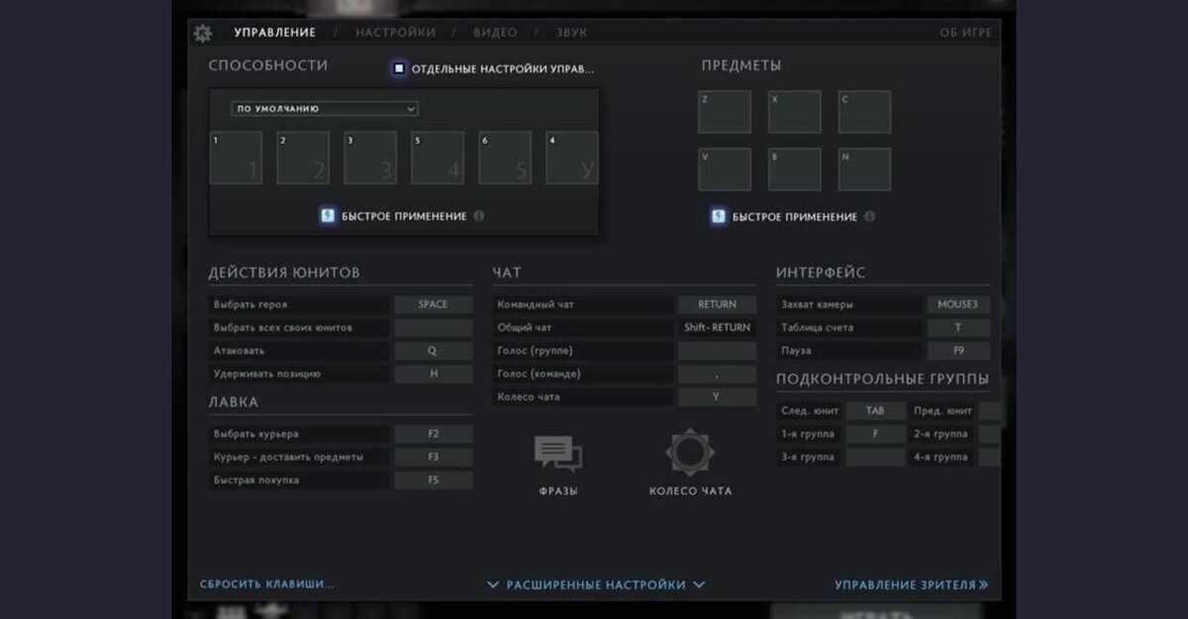Select ability slot bound to key 3

coord(370,158)
